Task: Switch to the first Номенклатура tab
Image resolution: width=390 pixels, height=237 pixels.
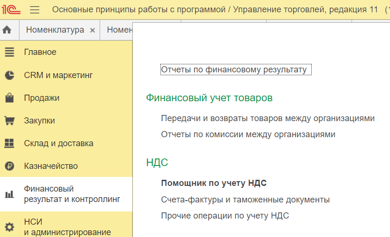Action: pos(55,30)
